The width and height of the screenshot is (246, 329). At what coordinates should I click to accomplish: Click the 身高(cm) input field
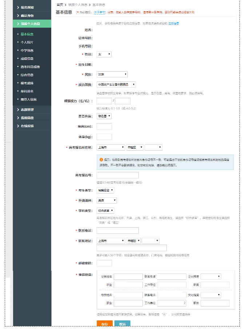click(x=104, y=127)
